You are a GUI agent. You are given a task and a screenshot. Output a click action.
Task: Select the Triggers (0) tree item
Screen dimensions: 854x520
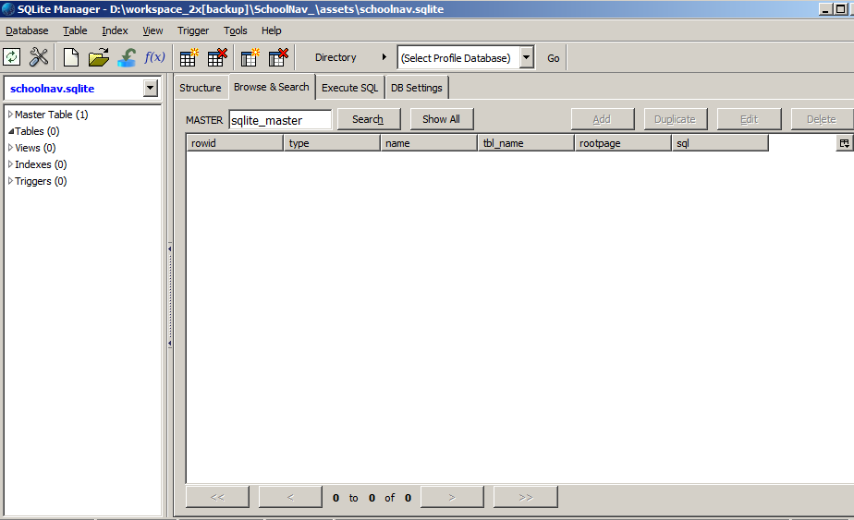coord(41,181)
